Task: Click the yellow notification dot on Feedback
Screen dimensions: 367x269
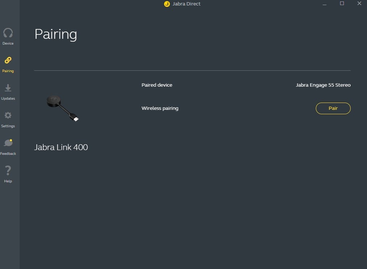Action: click(x=11, y=140)
